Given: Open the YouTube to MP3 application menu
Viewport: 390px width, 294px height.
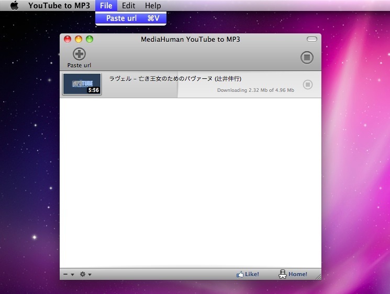Looking at the screenshot, I should point(59,6).
